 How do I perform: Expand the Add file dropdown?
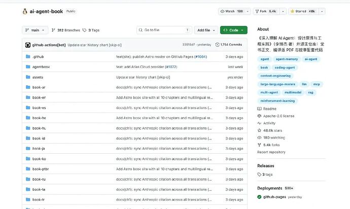pyautogui.click(x=206, y=30)
